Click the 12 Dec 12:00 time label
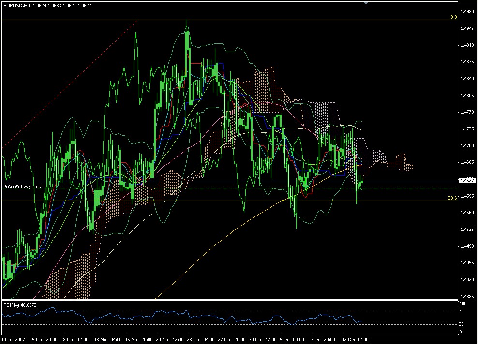 [355, 339]
